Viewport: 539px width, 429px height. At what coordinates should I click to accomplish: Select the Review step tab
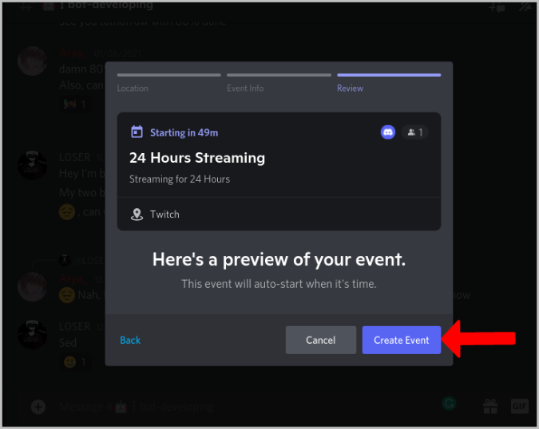tap(389, 83)
